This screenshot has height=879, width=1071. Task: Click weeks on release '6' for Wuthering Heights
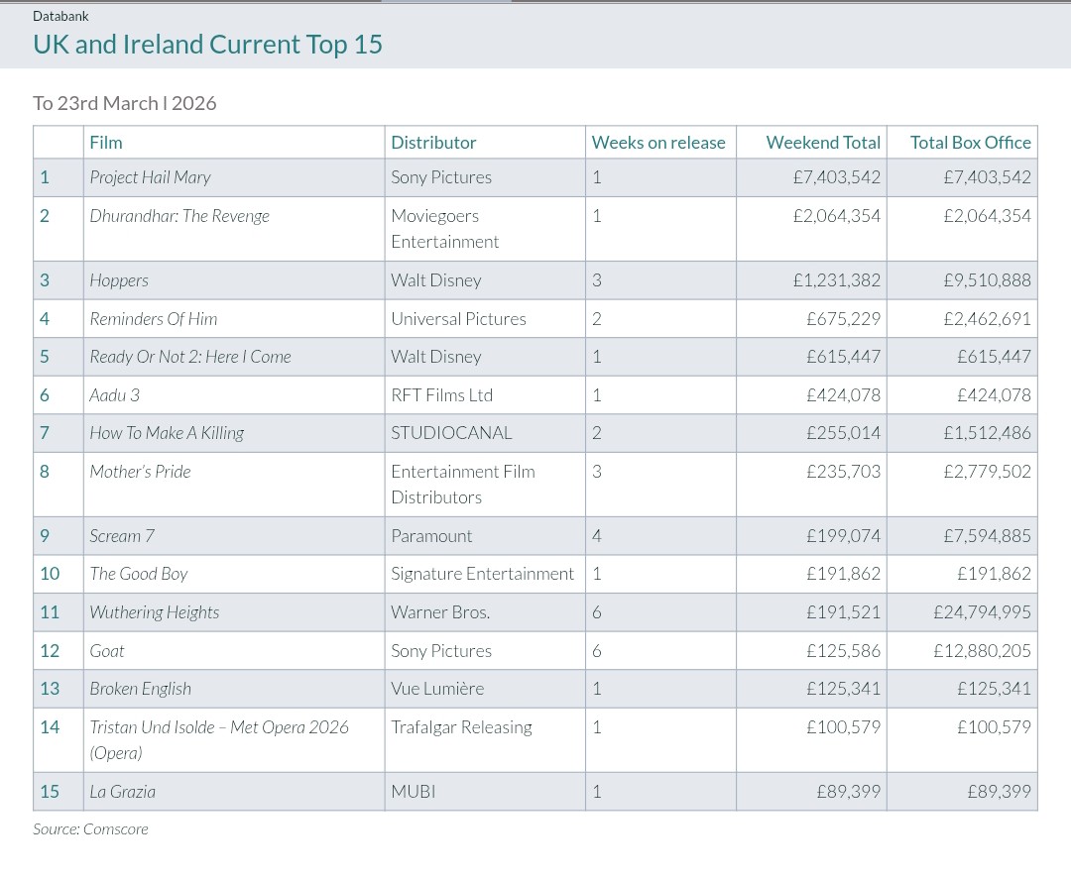tap(596, 612)
